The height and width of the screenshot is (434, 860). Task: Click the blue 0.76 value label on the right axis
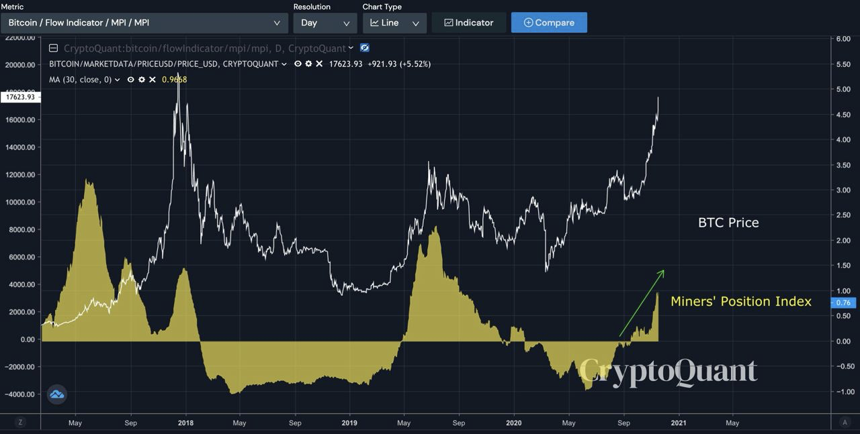pyautogui.click(x=843, y=303)
